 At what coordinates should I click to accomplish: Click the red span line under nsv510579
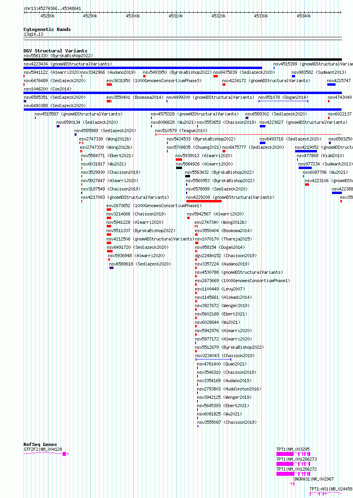click(x=249, y=134)
